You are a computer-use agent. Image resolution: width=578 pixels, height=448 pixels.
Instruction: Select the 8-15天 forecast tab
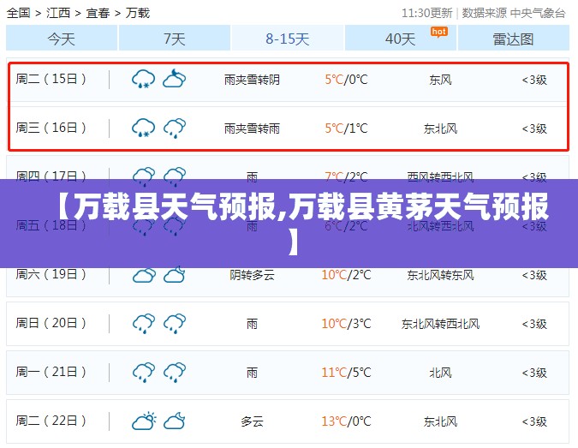288,38
